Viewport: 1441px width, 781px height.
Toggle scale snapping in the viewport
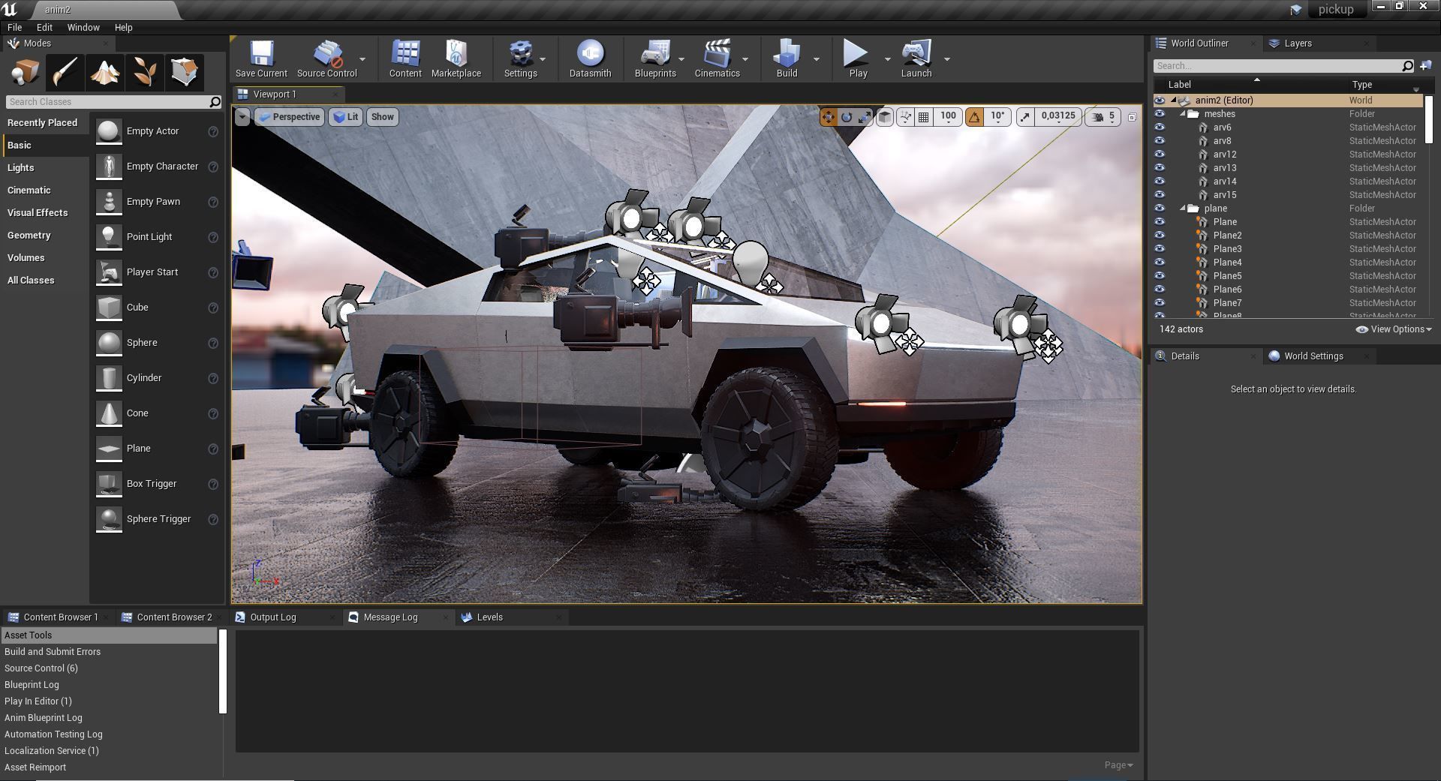(1025, 117)
